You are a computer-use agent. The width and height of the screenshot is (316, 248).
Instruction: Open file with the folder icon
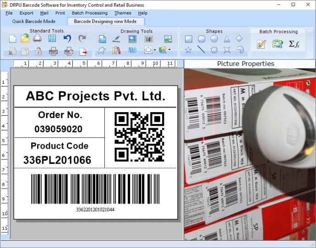pos(25,38)
